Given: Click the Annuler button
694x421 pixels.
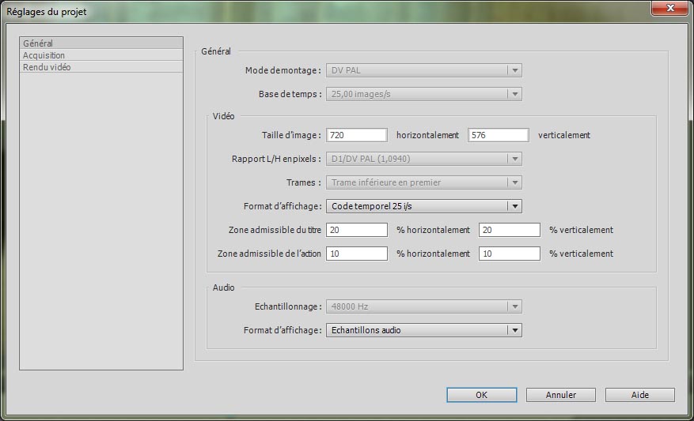Looking at the screenshot, I should (561, 395).
